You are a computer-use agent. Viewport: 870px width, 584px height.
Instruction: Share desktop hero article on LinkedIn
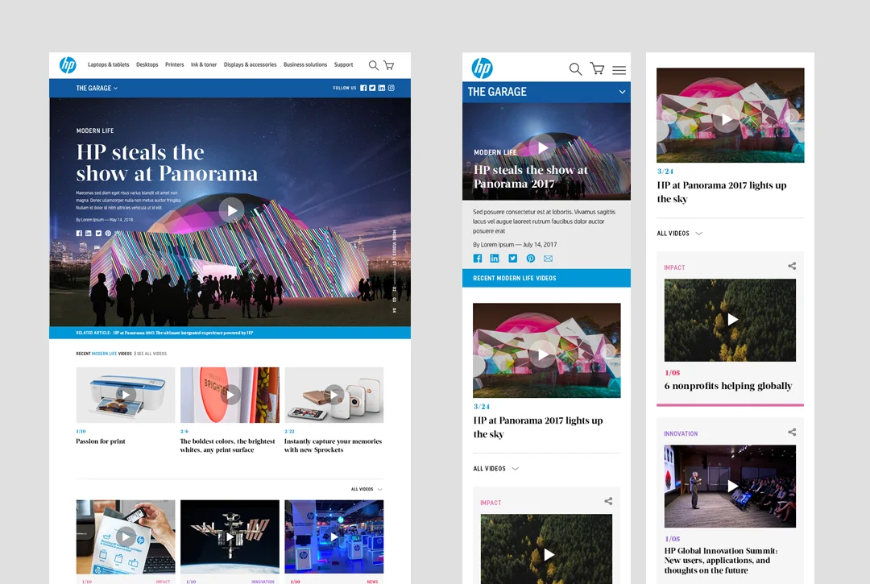pos(89,234)
